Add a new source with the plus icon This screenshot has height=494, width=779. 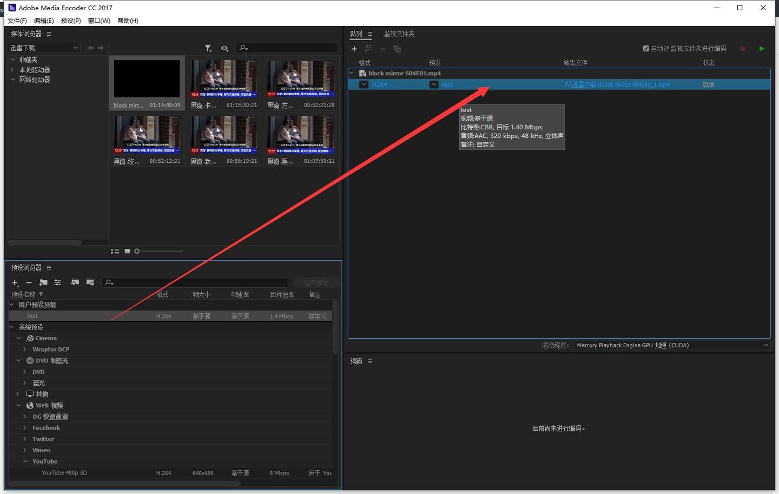(354, 49)
